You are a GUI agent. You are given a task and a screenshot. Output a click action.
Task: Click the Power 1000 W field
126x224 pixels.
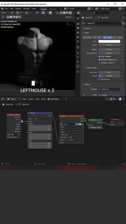[109, 45]
